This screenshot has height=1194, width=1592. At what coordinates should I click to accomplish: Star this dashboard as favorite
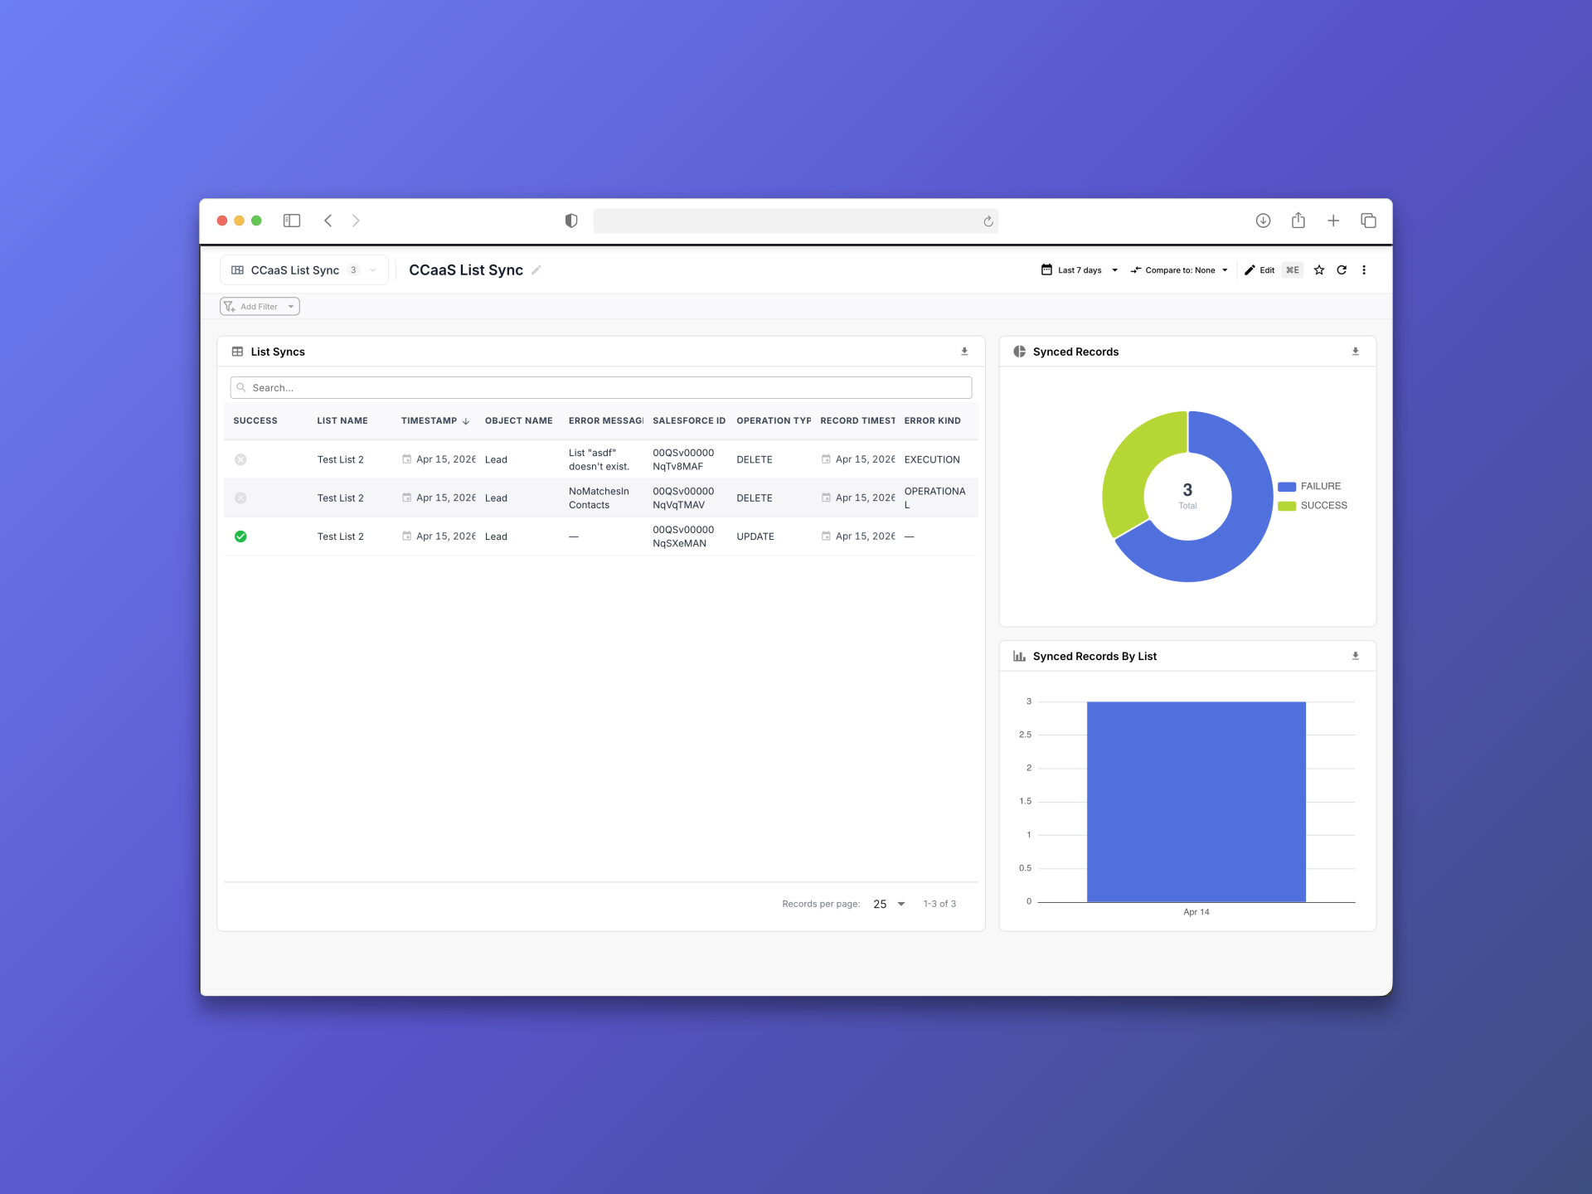coord(1319,270)
